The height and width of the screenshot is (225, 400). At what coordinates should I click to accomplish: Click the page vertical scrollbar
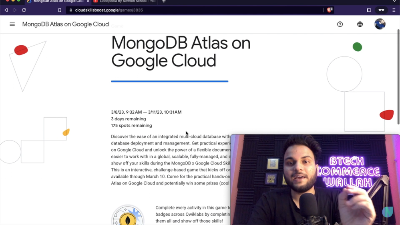coord(398,76)
